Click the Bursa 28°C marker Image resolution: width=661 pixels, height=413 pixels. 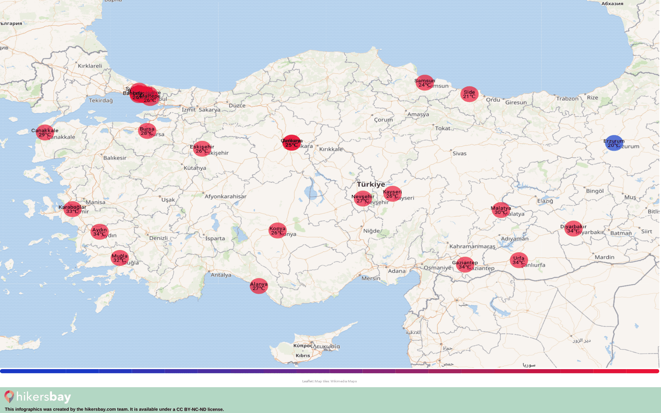(x=147, y=131)
